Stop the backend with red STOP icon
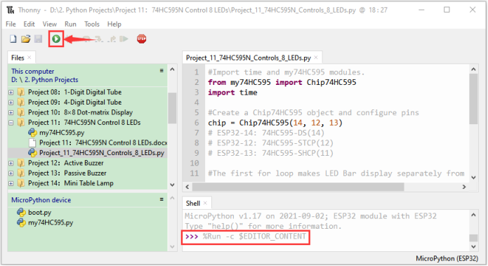 (141, 39)
